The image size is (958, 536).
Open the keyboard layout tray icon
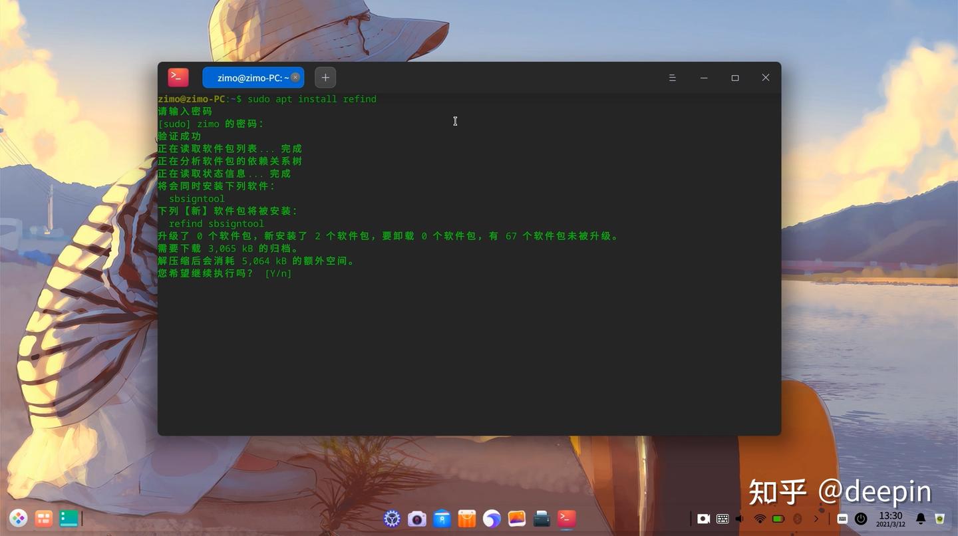point(722,519)
